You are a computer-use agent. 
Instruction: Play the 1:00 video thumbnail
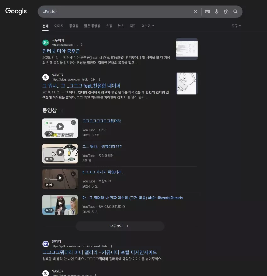(x=60, y=128)
